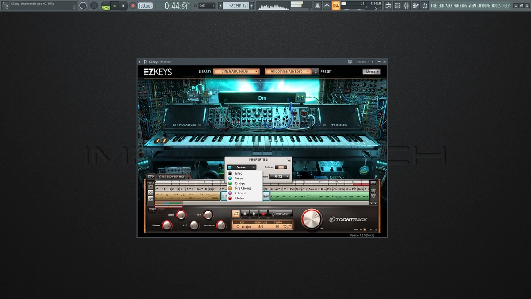
Task: Pause FL Studio playback
Action: pos(115,6)
